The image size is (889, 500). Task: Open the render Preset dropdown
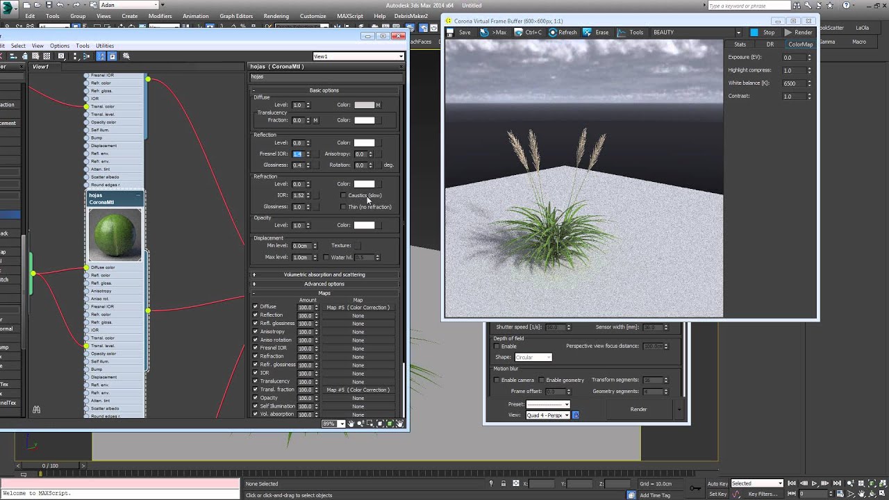548,404
